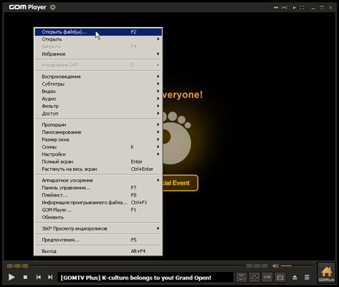Open the 'Настройки' submenu
Screen dimensions: 339x287
coord(98,154)
